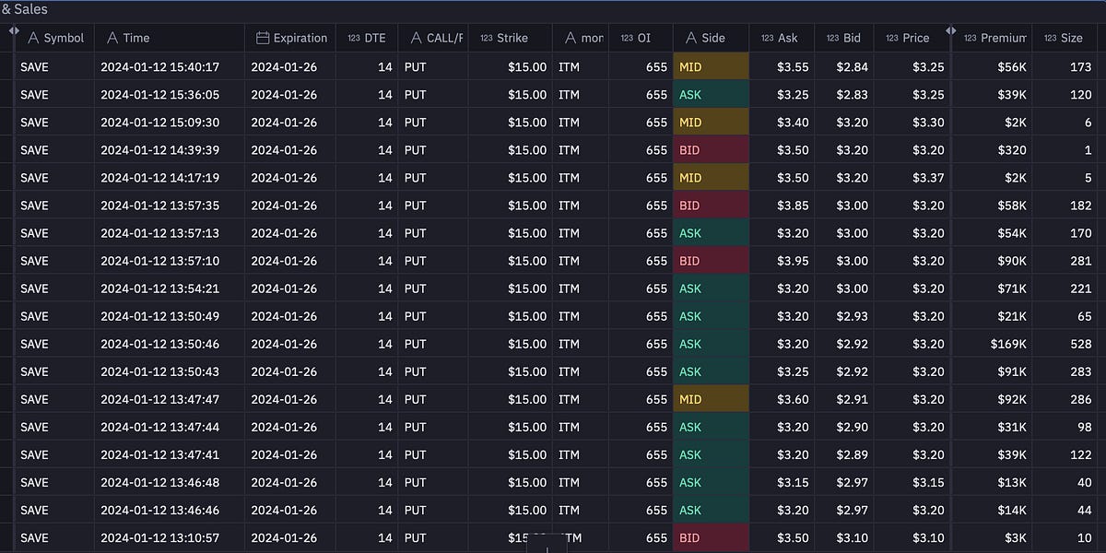1106x553 pixels.
Task: Click the 123 icon in the Ask header
Action: (766, 38)
